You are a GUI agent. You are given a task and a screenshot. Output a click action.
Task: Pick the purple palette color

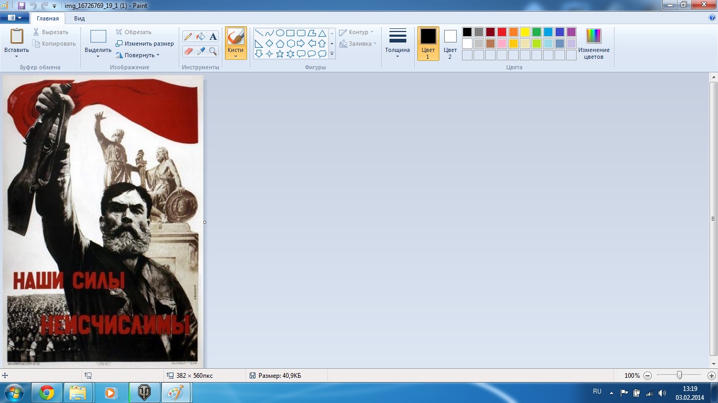(x=571, y=32)
